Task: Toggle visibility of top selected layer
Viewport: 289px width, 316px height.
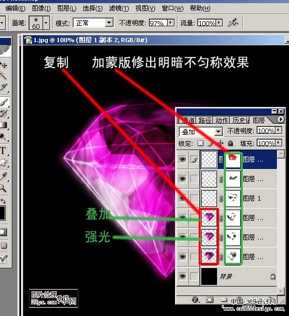Action: point(182,160)
